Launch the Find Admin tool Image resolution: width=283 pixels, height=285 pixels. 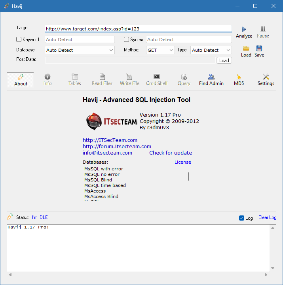pyautogui.click(x=211, y=80)
